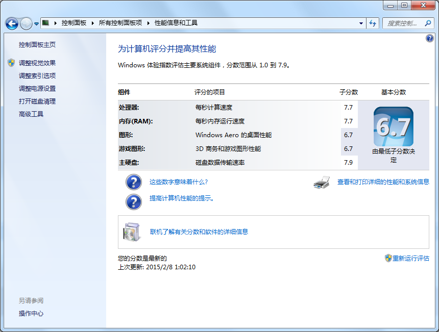Click the 6.7 base score badge

(x=394, y=126)
